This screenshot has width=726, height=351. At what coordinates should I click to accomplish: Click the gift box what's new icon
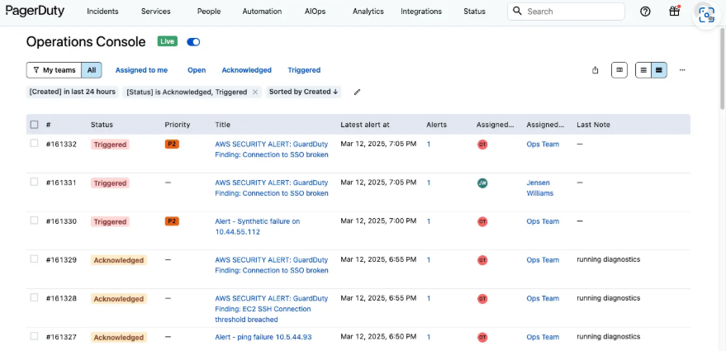(x=674, y=12)
